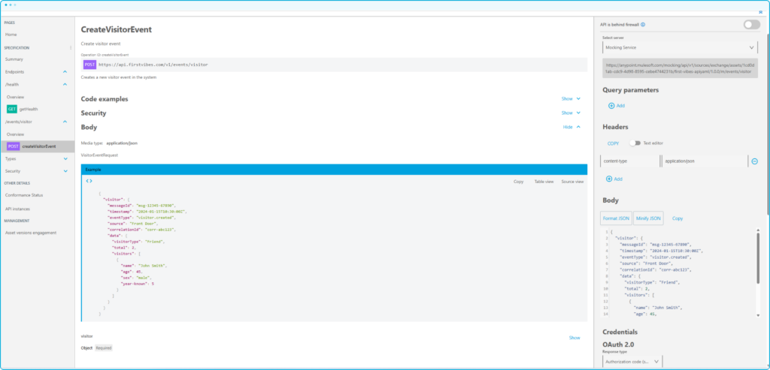
Task: Click the api.firstvibes.com endpoint URL
Action: coord(153,65)
